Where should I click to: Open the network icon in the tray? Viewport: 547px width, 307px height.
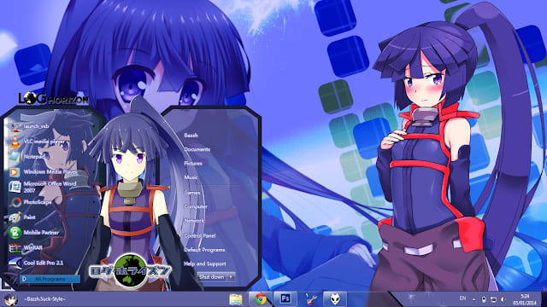[493, 299]
